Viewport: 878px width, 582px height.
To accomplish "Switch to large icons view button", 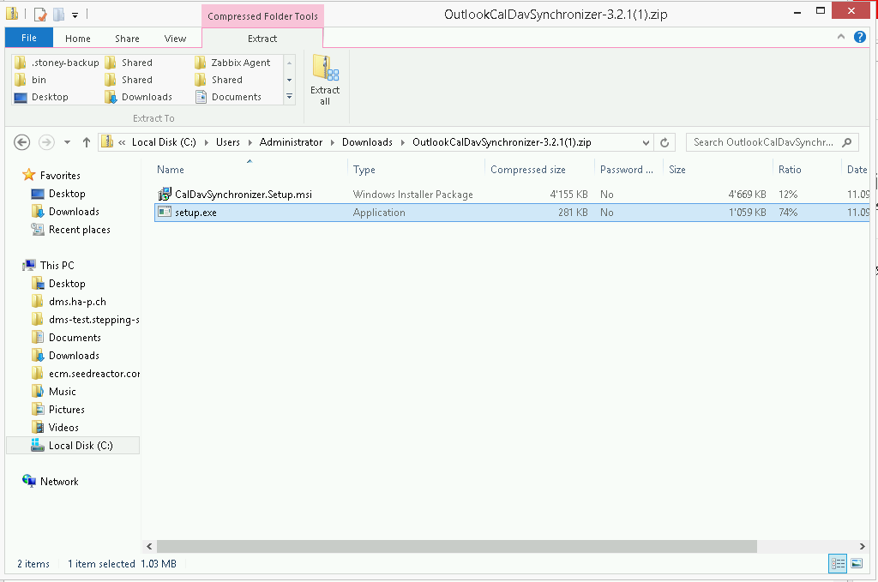I will tap(856, 563).
